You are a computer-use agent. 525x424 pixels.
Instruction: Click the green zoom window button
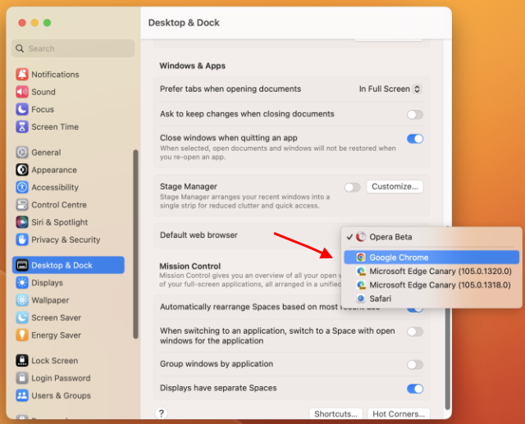tap(48, 23)
